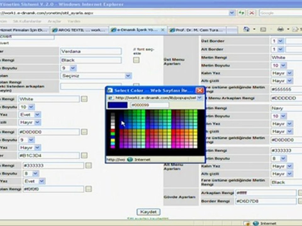This screenshot has width=302, height=226.
Task: Click the Print icon in IE toolbar
Action: click(280, 29)
